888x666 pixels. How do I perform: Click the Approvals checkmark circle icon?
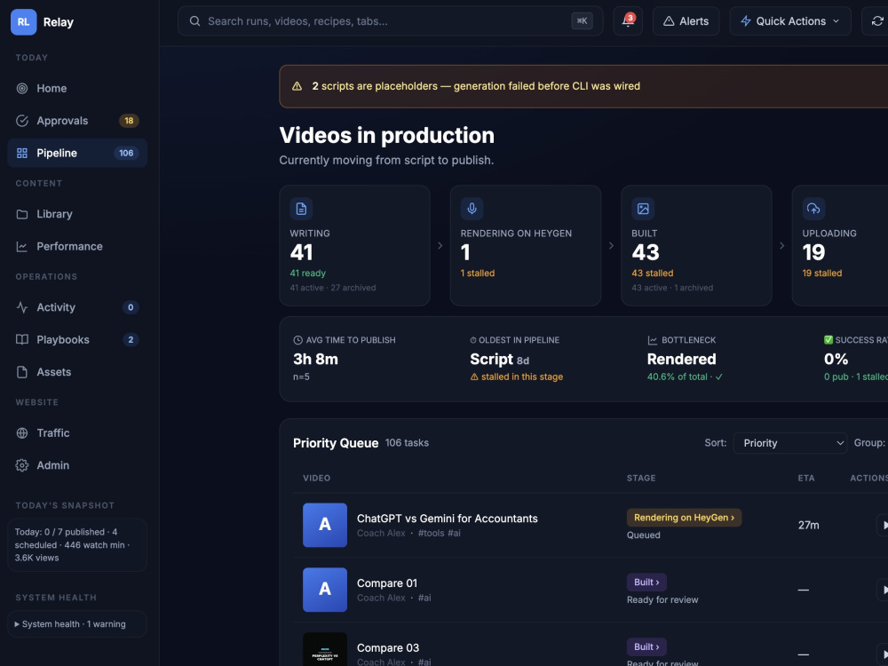22,121
